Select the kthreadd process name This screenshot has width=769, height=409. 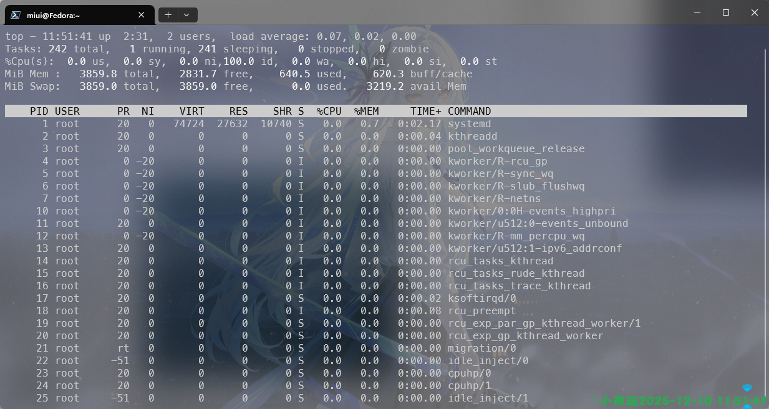(x=472, y=136)
